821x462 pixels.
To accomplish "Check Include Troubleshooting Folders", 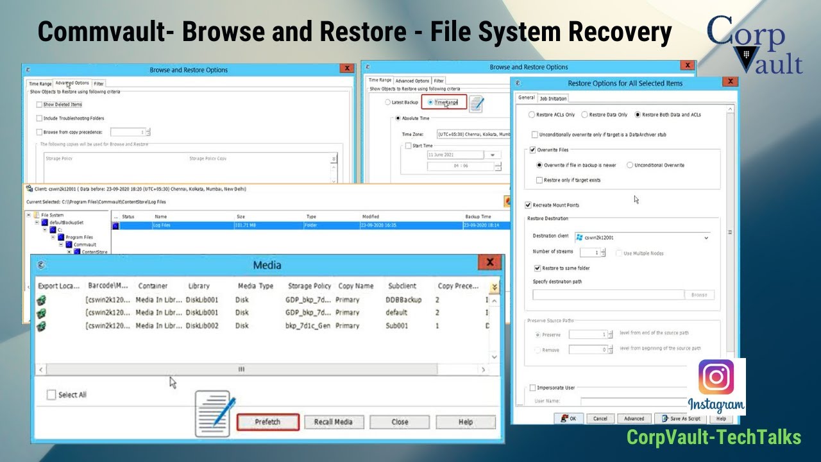I will click(x=40, y=118).
